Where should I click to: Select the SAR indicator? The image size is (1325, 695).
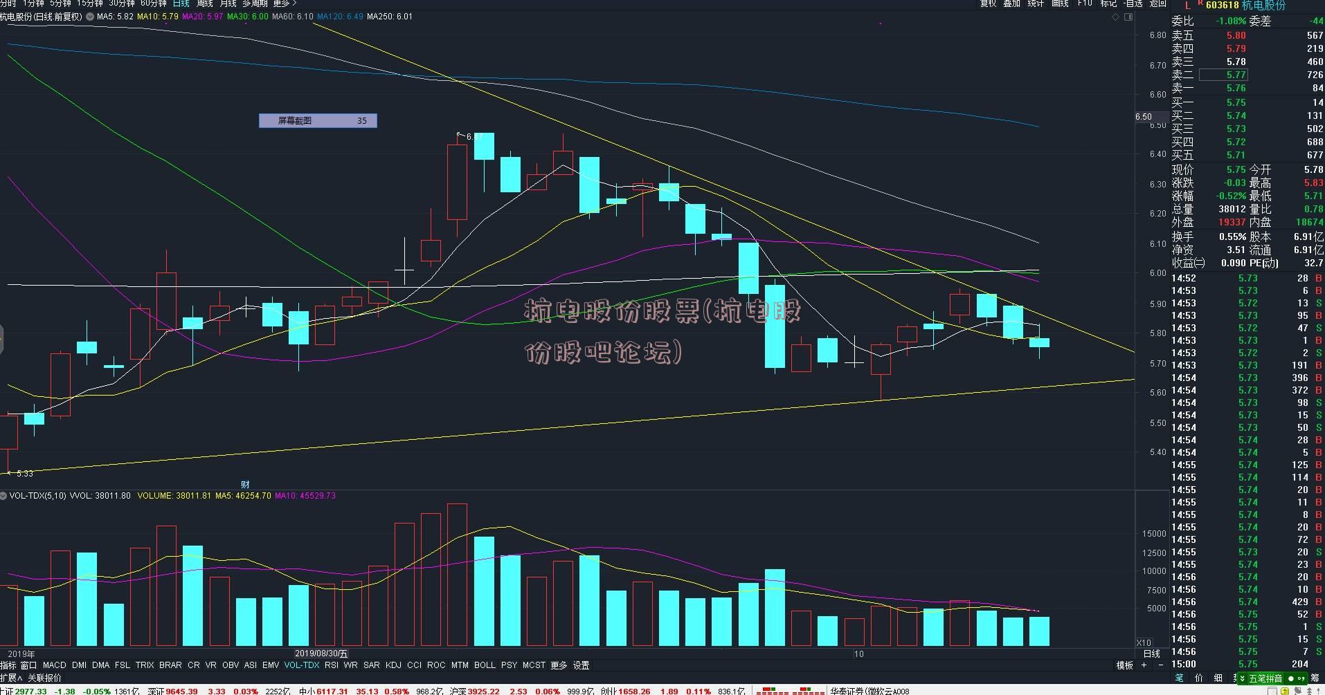pos(372,665)
